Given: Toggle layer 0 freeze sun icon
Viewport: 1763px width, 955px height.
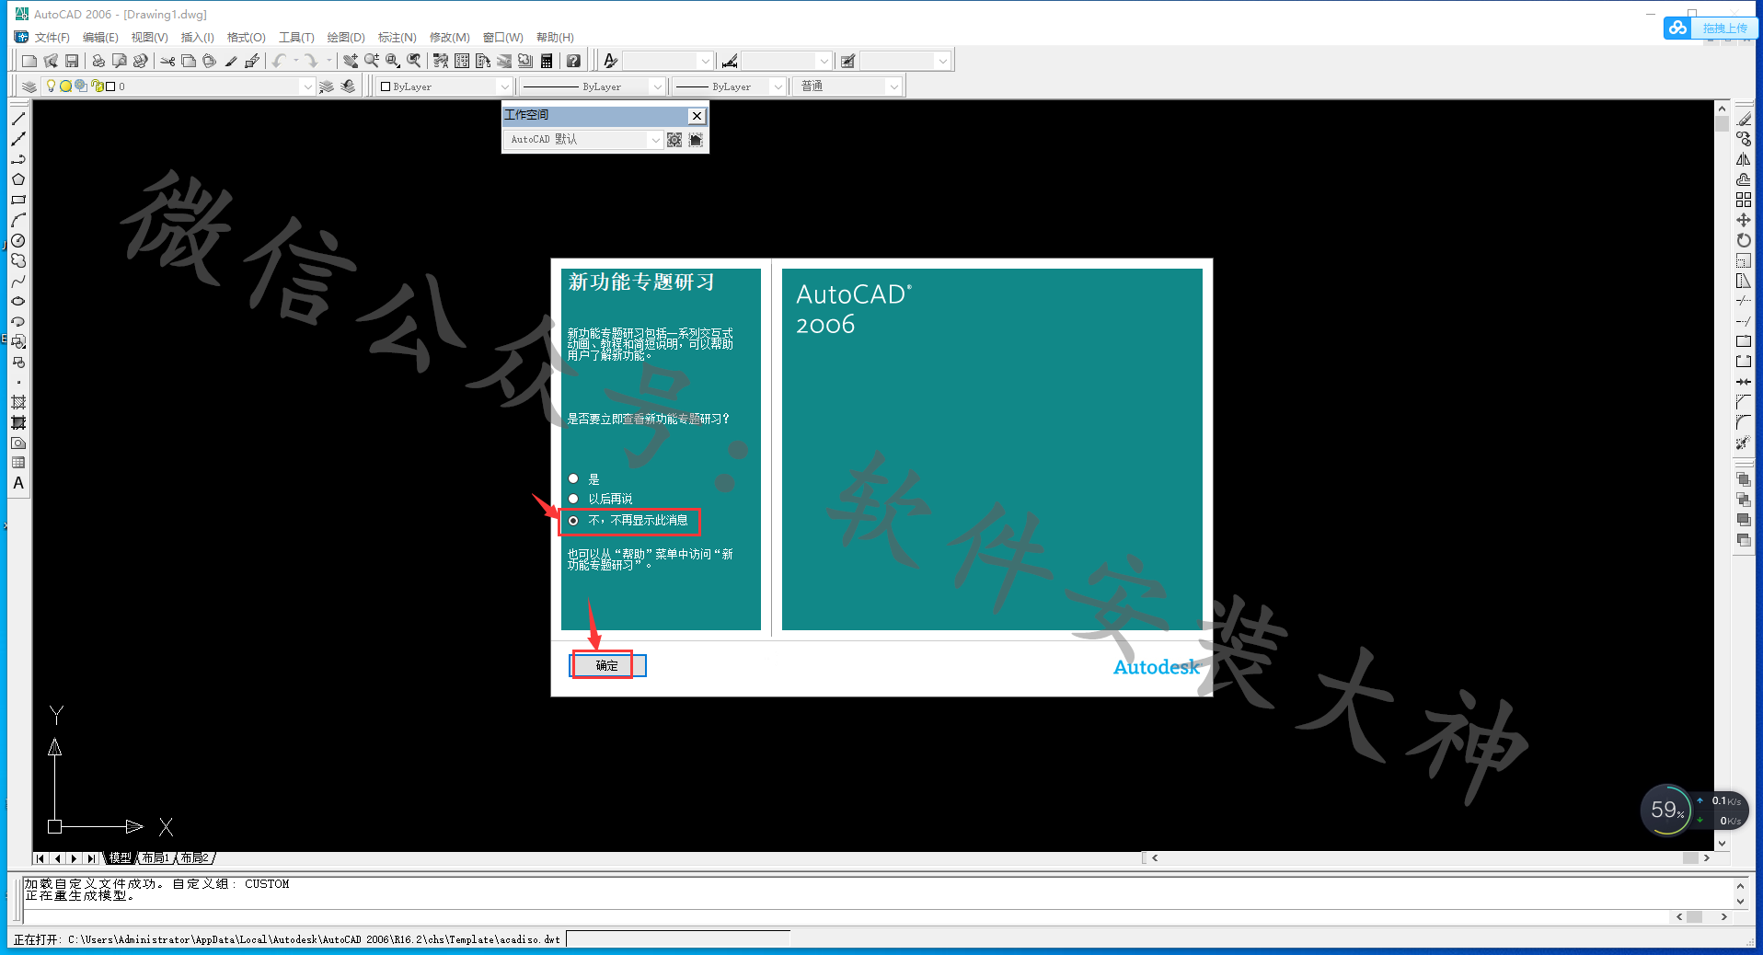Looking at the screenshot, I should 65,86.
